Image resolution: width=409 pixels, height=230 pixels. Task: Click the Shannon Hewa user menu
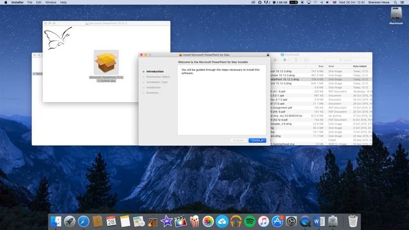tap(379, 3)
